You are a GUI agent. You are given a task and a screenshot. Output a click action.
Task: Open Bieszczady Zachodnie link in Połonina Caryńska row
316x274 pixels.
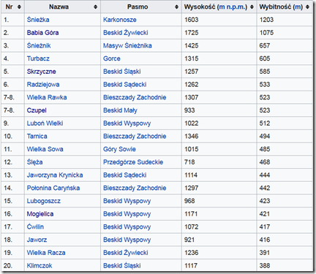(135, 188)
